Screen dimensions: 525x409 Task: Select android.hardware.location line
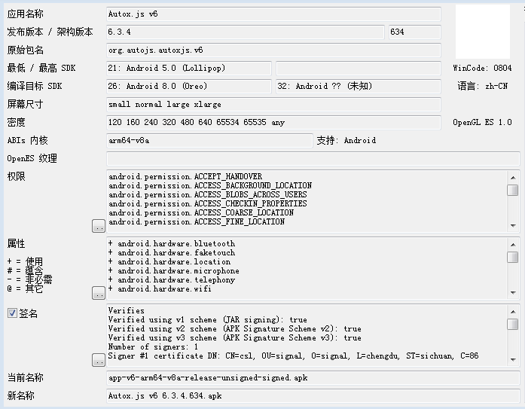(x=169, y=261)
